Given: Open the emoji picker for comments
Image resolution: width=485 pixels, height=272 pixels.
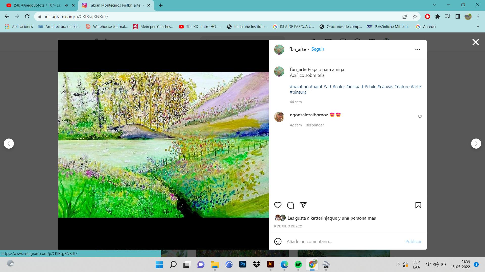Looking at the screenshot, I should point(278,242).
